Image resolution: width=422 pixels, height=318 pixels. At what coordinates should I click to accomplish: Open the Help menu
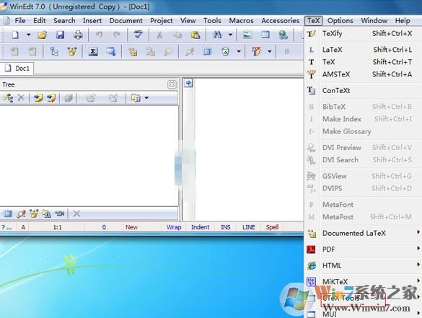403,21
